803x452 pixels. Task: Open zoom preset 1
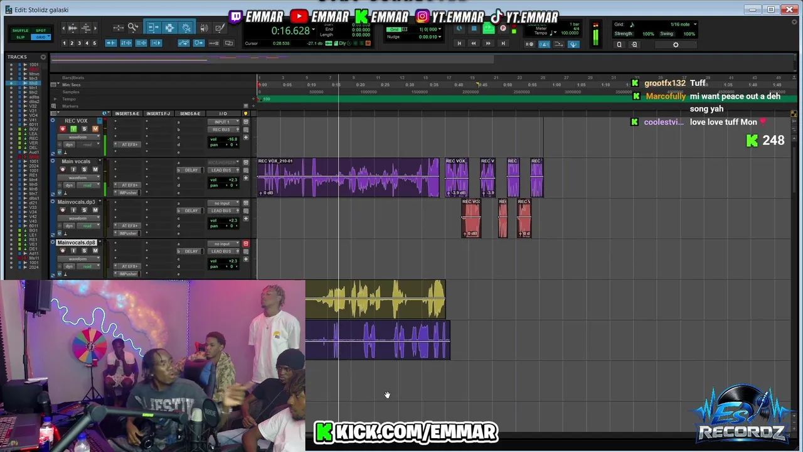64,43
